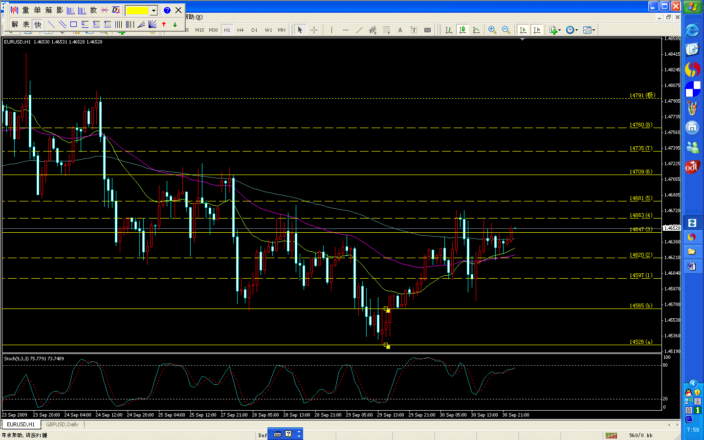Screen dimensions: 704x440
Task: Switch chart to line chart mode
Action: pyautogui.click(x=476, y=30)
